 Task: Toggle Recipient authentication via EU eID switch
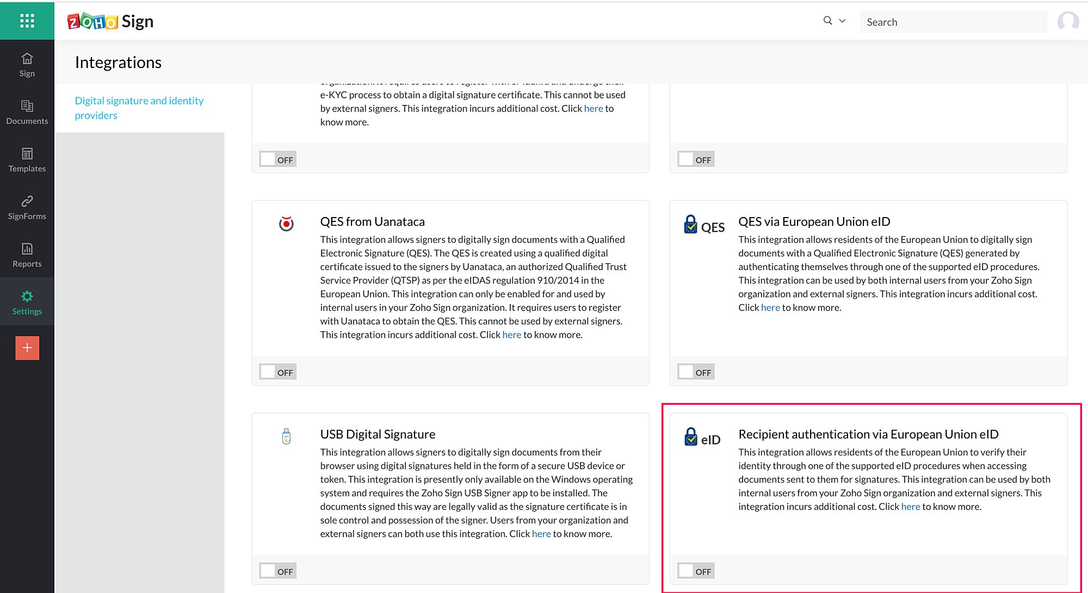(x=695, y=571)
